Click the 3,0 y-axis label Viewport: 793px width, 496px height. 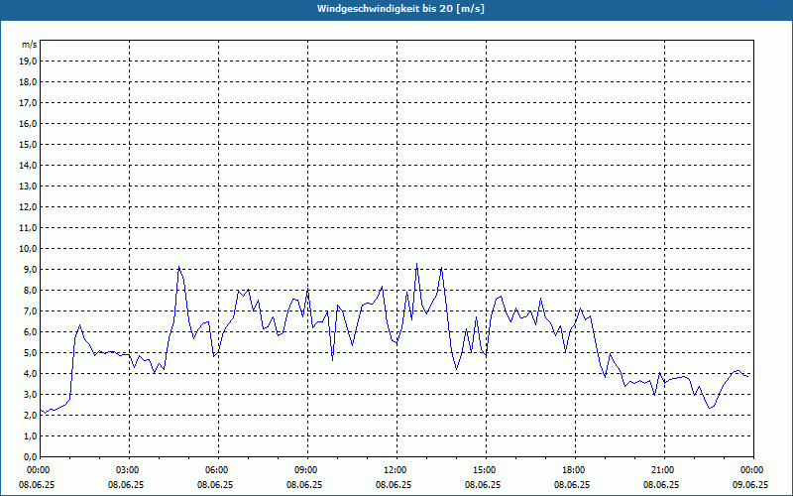31,394
